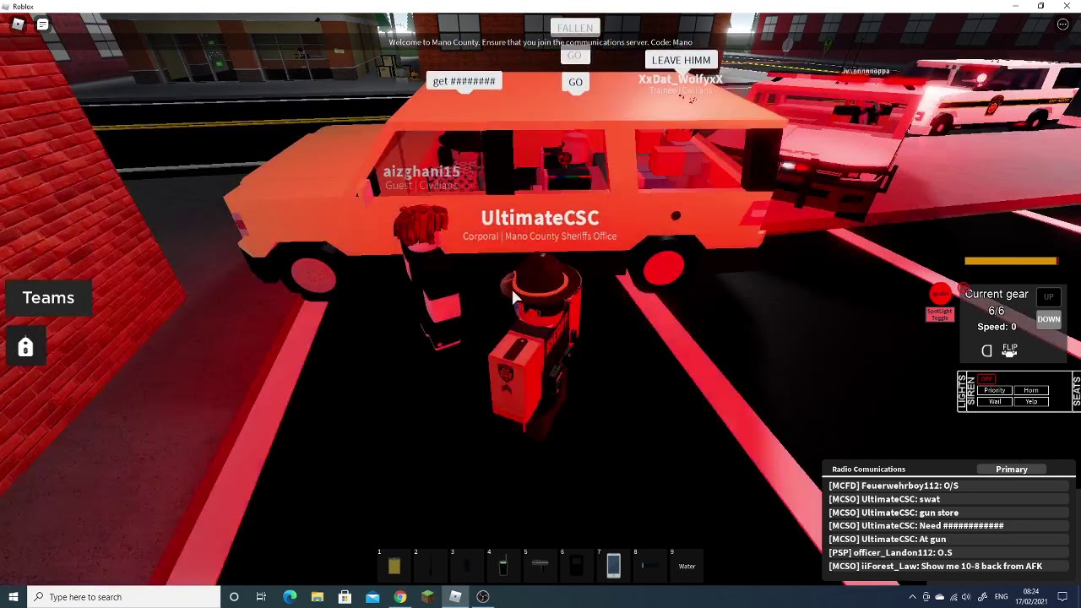Open Windows notification center
The width and height of the screenshot is (1081, 608).
pos(1062,597)
